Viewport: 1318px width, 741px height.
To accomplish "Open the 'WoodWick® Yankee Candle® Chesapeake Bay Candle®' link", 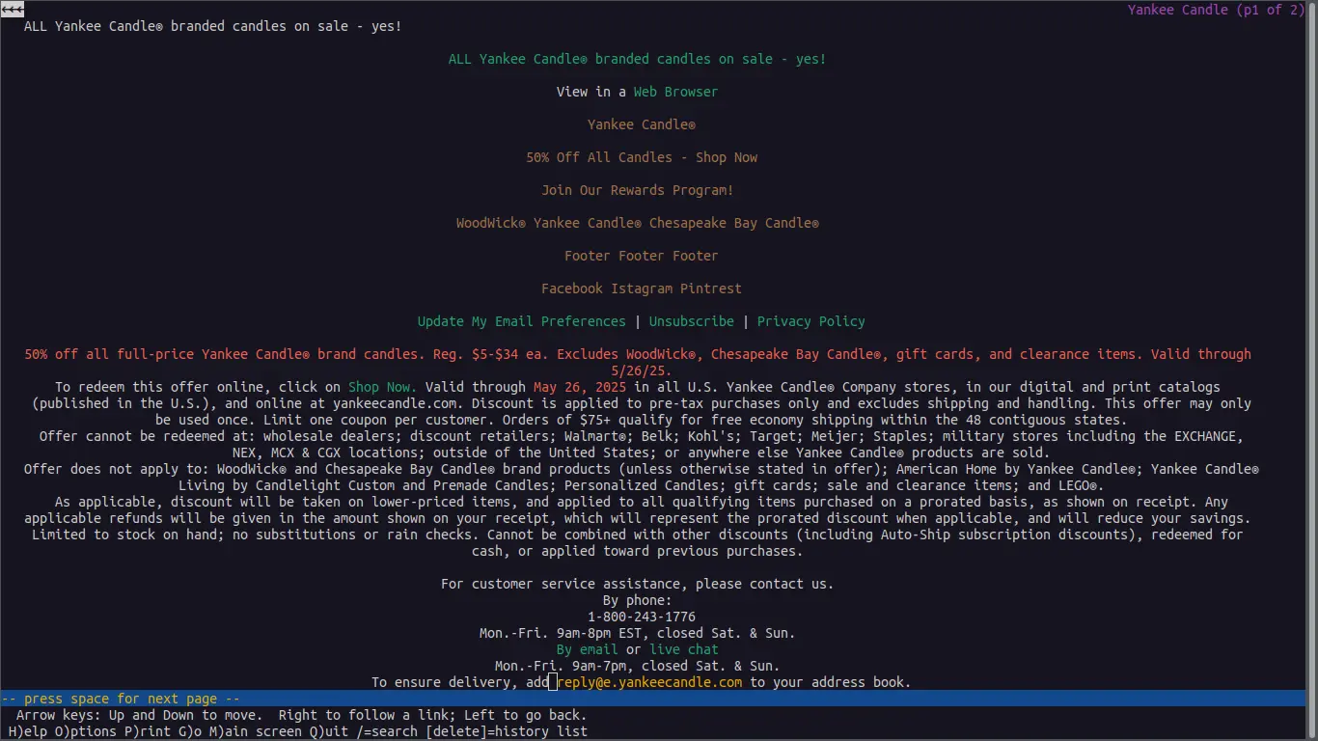I will click(x=637, y=223).
